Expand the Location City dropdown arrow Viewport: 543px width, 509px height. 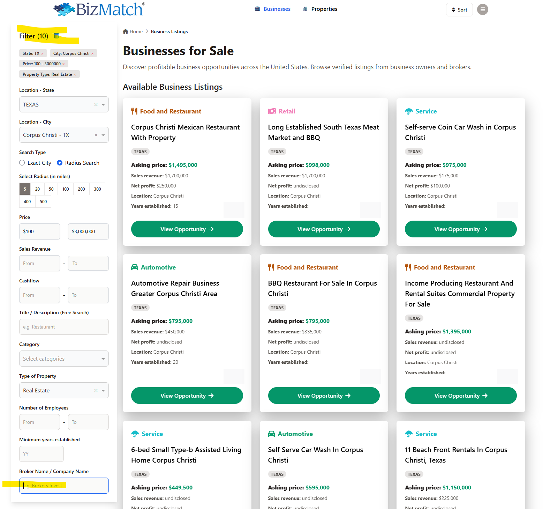[103, 135]
